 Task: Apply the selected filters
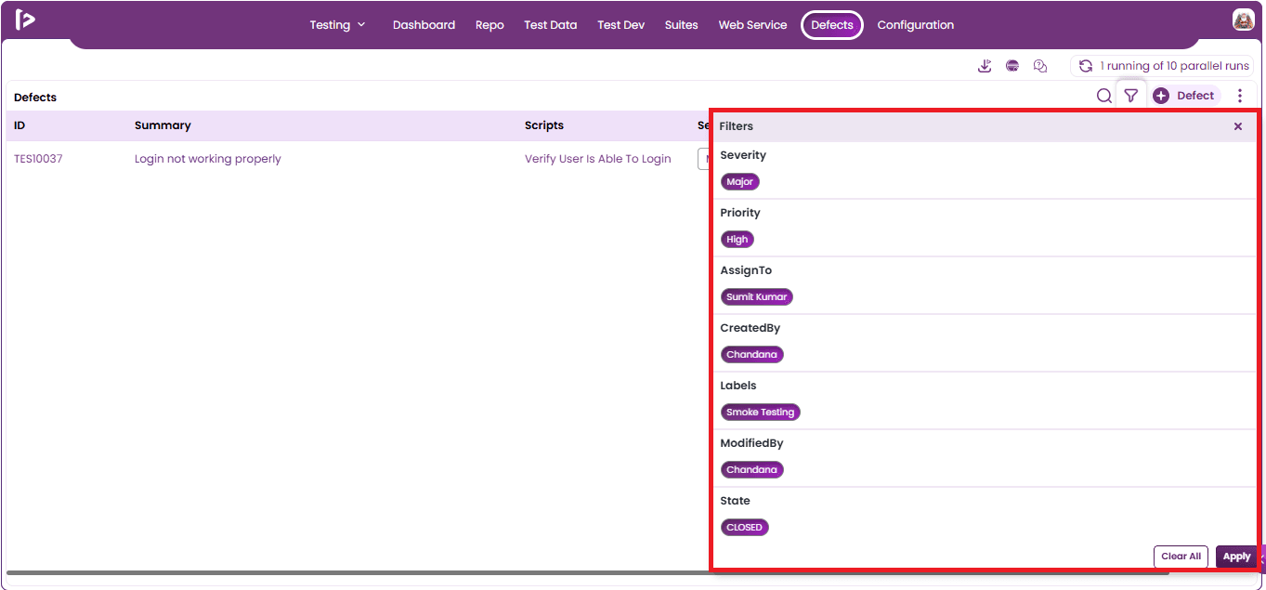coord(1236,557)
